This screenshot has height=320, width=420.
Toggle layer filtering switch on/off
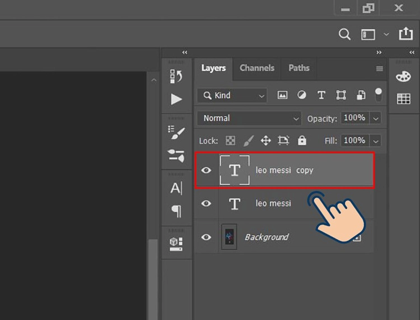coord(378,95)
